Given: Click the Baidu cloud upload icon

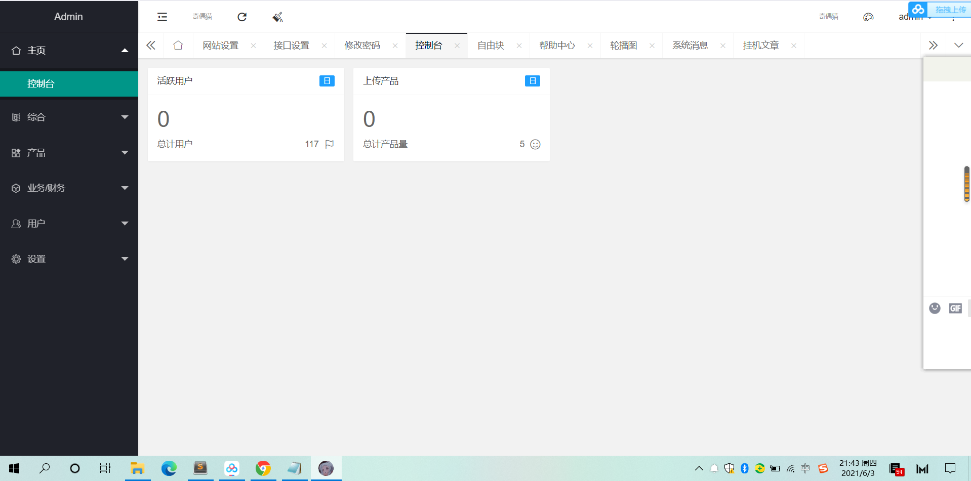Looking at the screenshot, I should tap(918, 10).
